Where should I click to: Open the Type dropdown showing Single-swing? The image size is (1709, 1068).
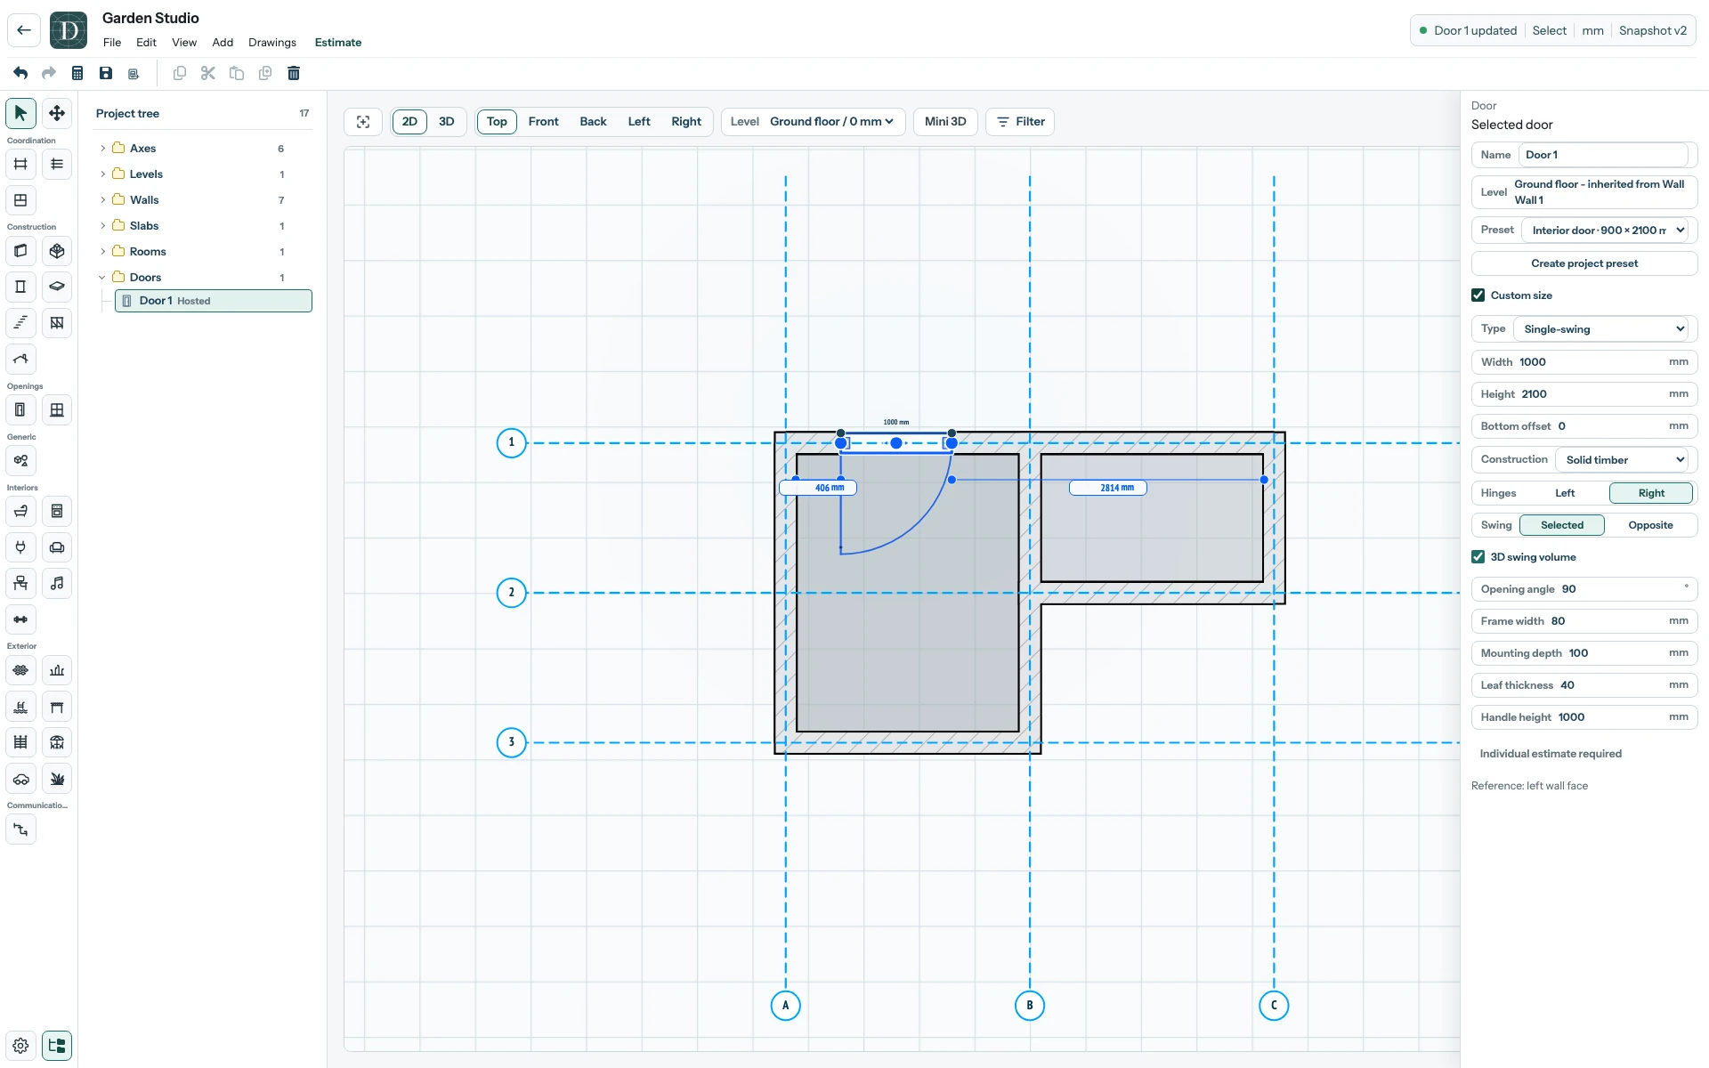tap(1601, 329)
